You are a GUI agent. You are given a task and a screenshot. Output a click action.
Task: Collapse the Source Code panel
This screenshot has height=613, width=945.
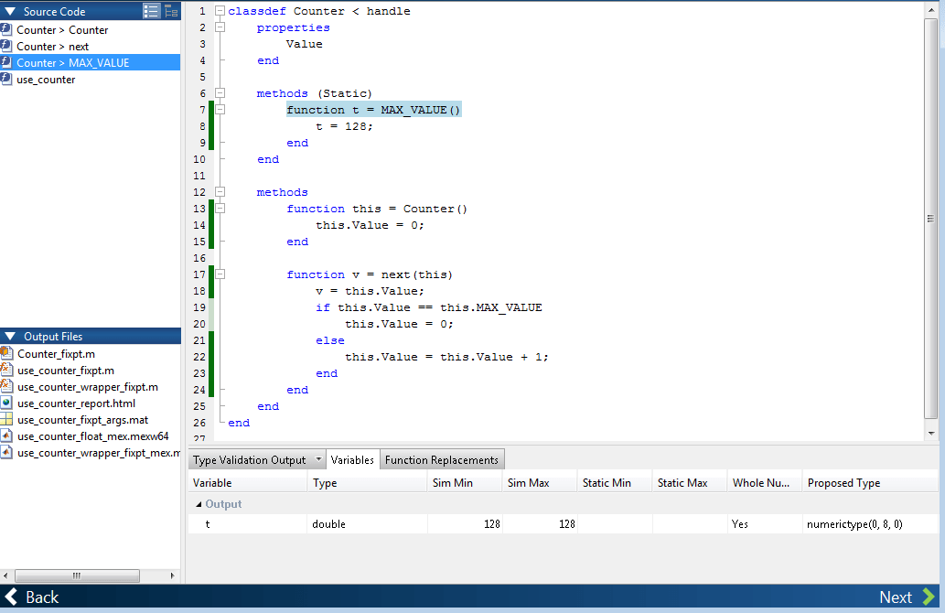[x=9, y=11]
